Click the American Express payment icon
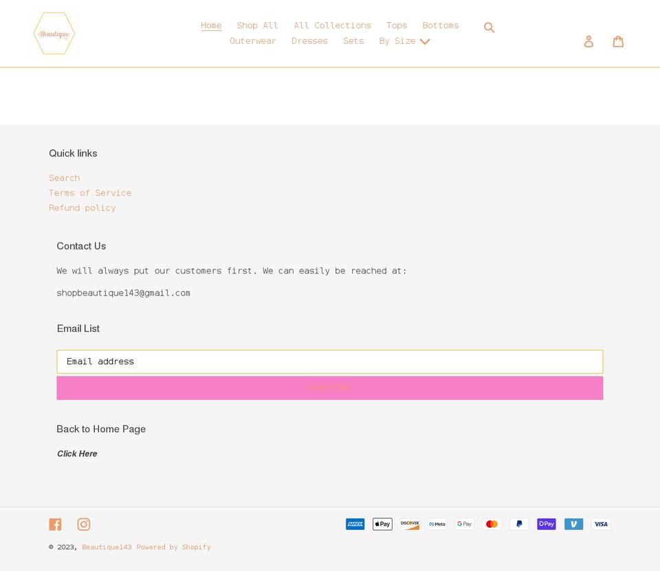This screenshot has height=571, width=660. pos(355,524)
